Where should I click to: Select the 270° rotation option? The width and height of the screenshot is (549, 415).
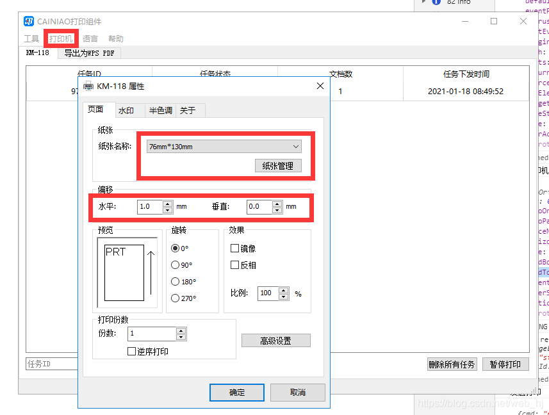point(183,298)
